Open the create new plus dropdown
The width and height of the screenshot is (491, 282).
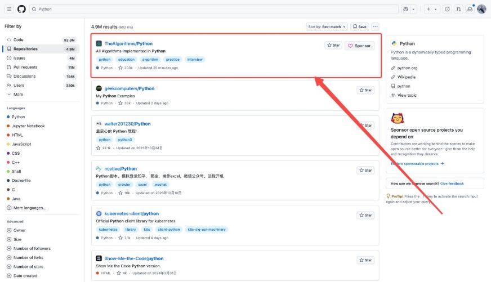432,9
